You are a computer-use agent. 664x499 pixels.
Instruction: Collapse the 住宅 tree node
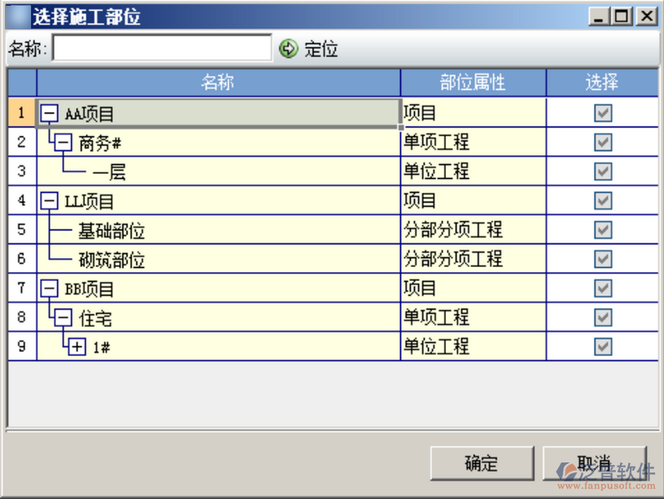(x=63, y=318)
